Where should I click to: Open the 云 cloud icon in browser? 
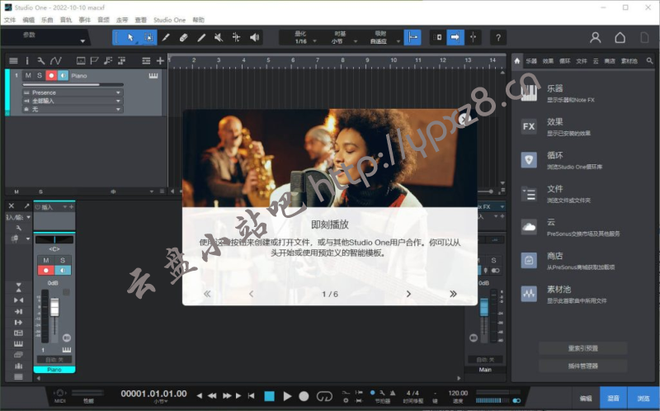pyautogui.click(x=529, y=227)
